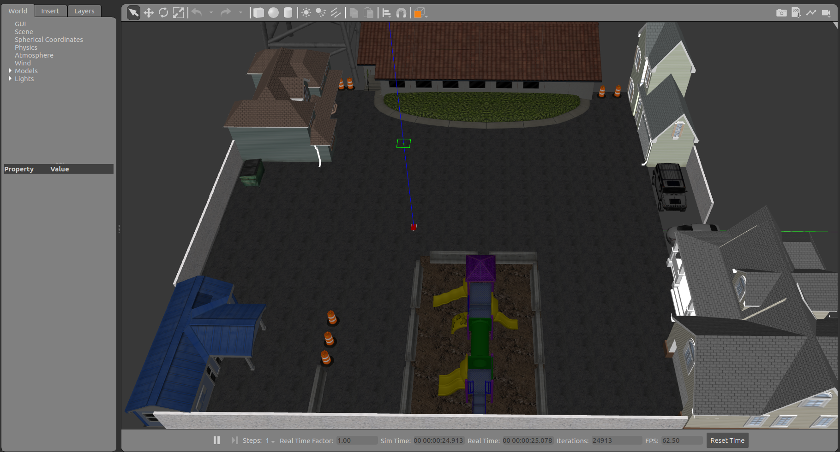Select Scene in the World tree

point(24,32)
